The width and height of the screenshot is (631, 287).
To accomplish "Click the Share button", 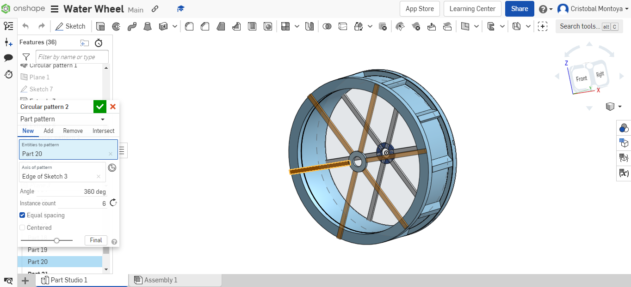I will [520, 9].
